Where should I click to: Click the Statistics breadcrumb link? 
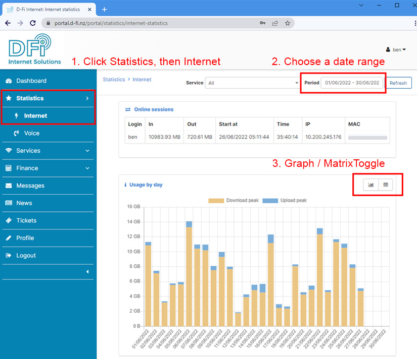(x=114, y=80)
